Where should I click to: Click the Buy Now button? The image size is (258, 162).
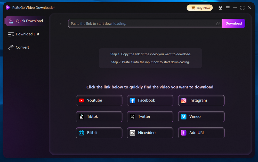pos(200,8)
